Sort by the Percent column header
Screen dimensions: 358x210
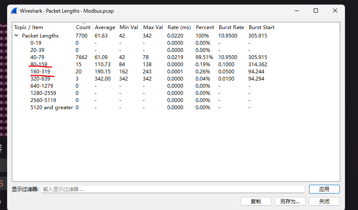(x=205, y=27)
